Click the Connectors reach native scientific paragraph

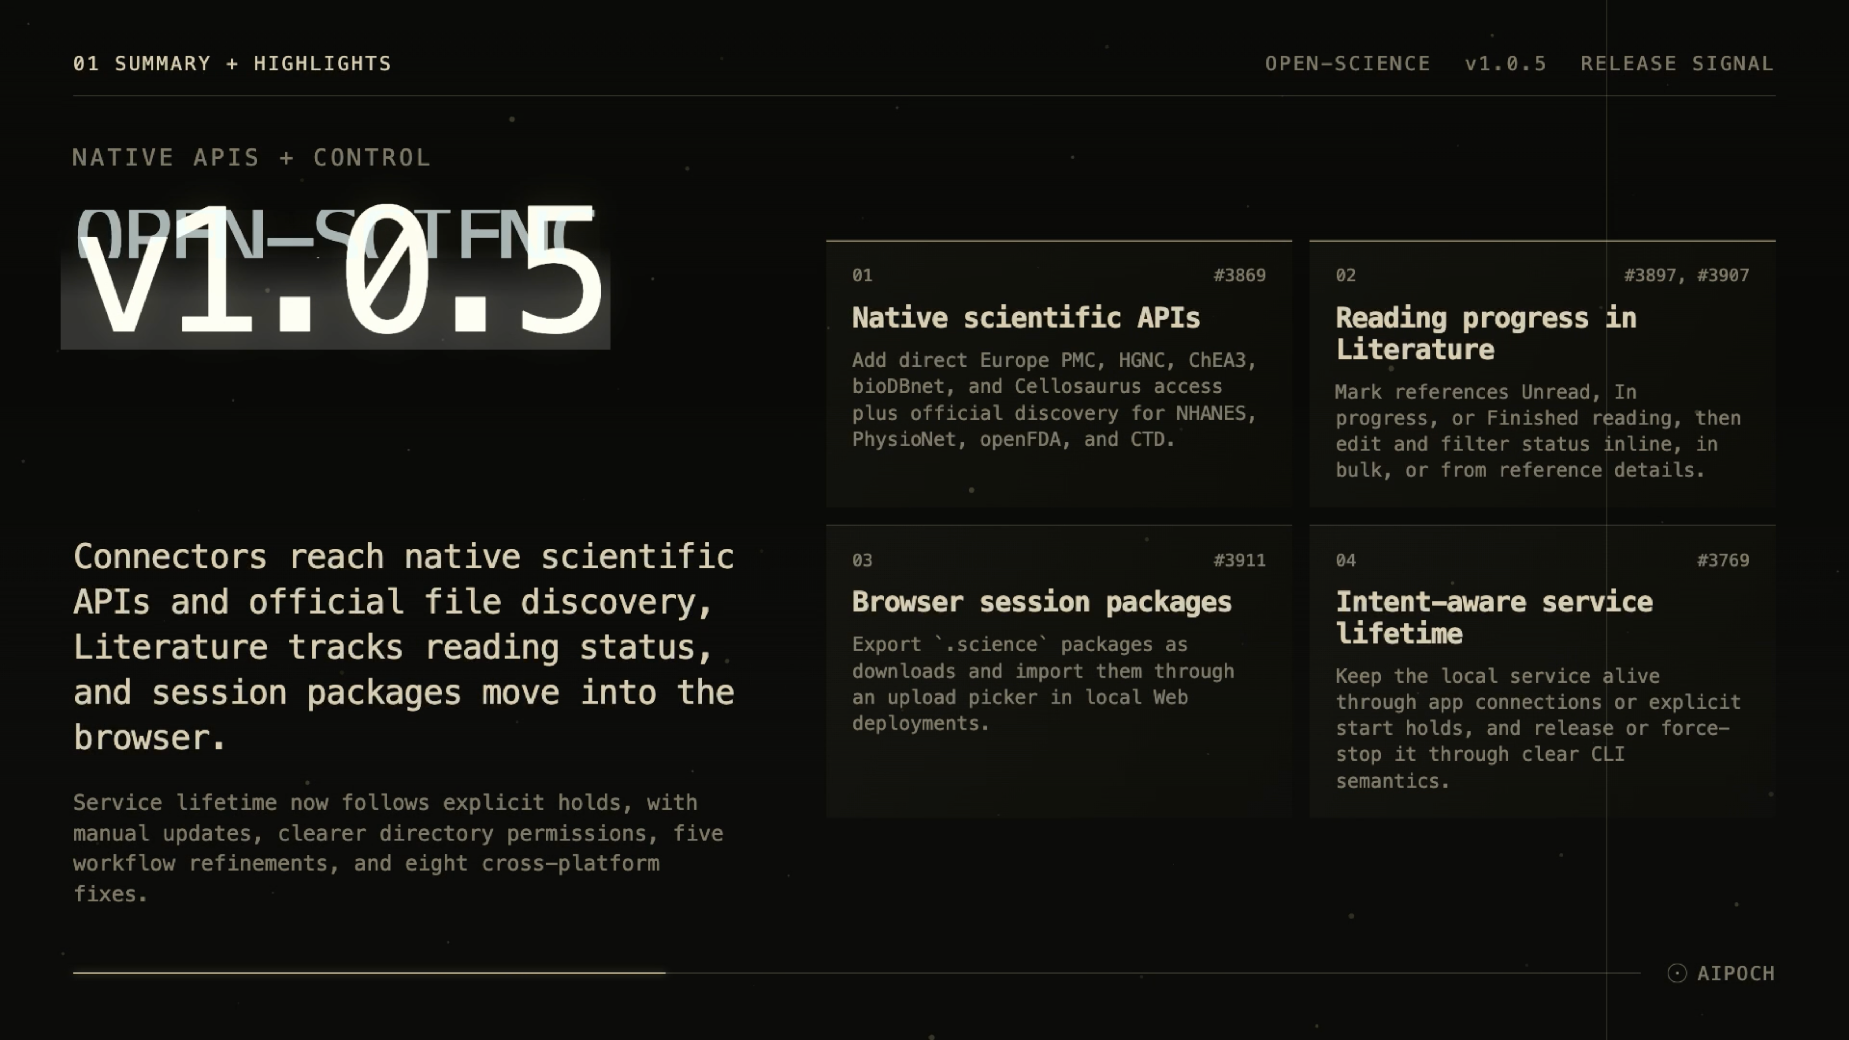[x=403, y=647]
